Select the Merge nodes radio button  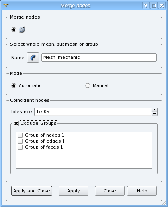pyautogui.click(x=14, y=29)
